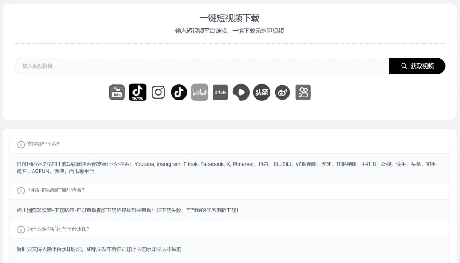The width and height of the screenshot is (460, 263).
Task: Click the info icon beside 为什么保存后还有平台水印?
Action: [21, 229]
